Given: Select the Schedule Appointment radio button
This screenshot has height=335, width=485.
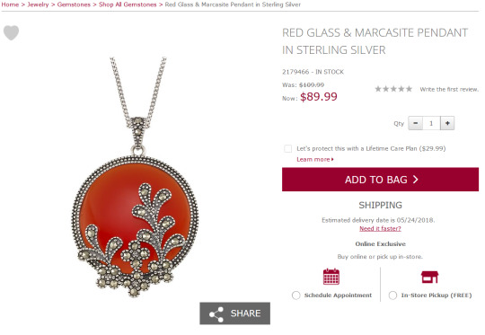Looking at the screenshot, I should pyautogui.click(x=296, y=295).
